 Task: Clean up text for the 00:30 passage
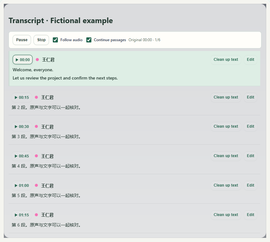pyautogui.click(x=226, y=127)
